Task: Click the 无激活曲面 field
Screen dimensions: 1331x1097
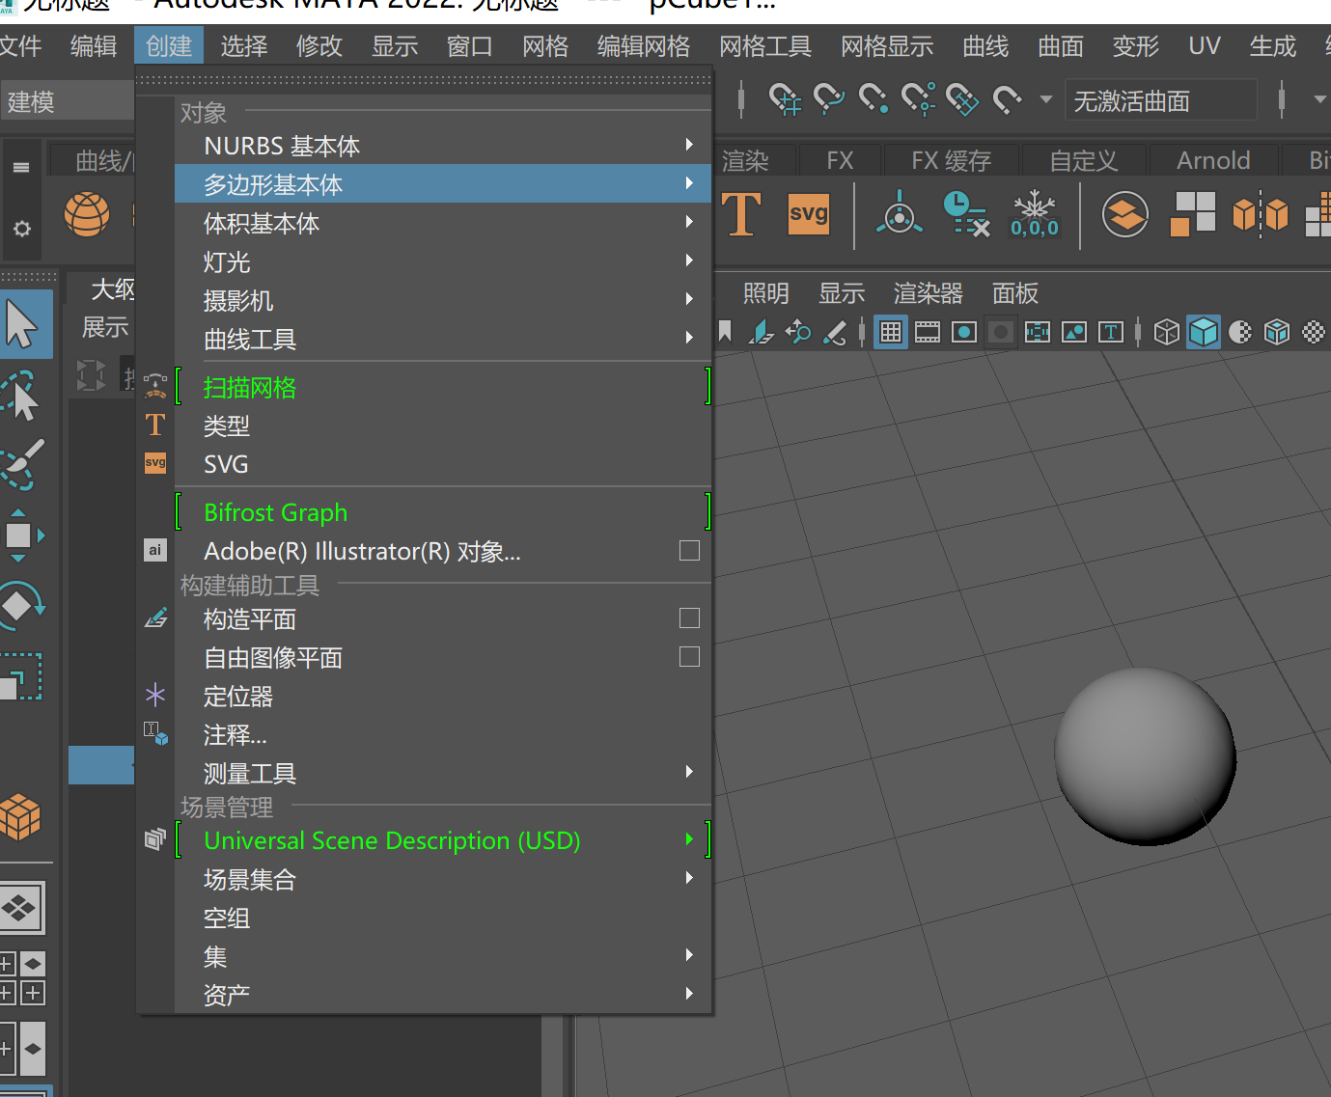Action: click(x=1161, y=99)
